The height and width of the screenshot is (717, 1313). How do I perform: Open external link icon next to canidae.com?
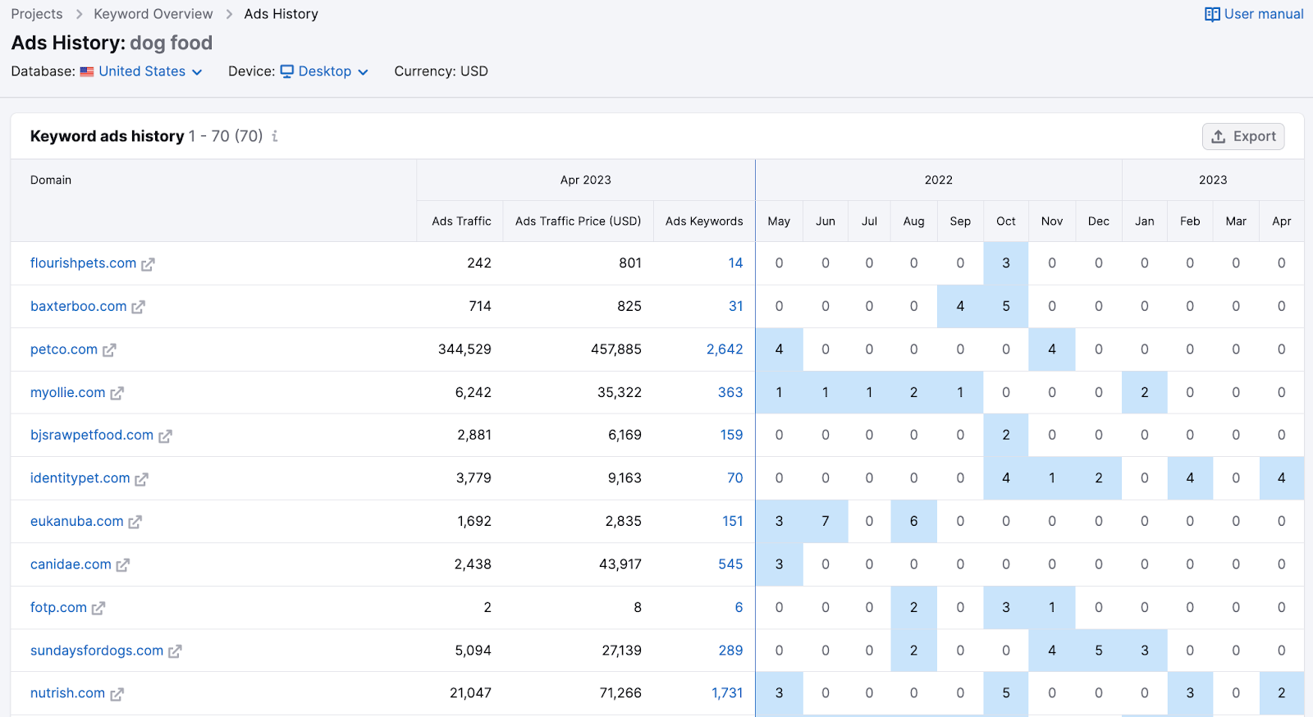coord(122,565)
